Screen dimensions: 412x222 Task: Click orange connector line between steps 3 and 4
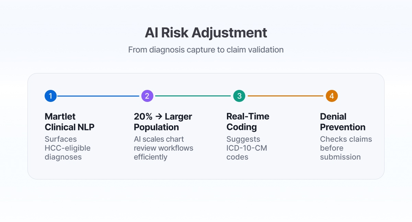click(x=286, y=96)
